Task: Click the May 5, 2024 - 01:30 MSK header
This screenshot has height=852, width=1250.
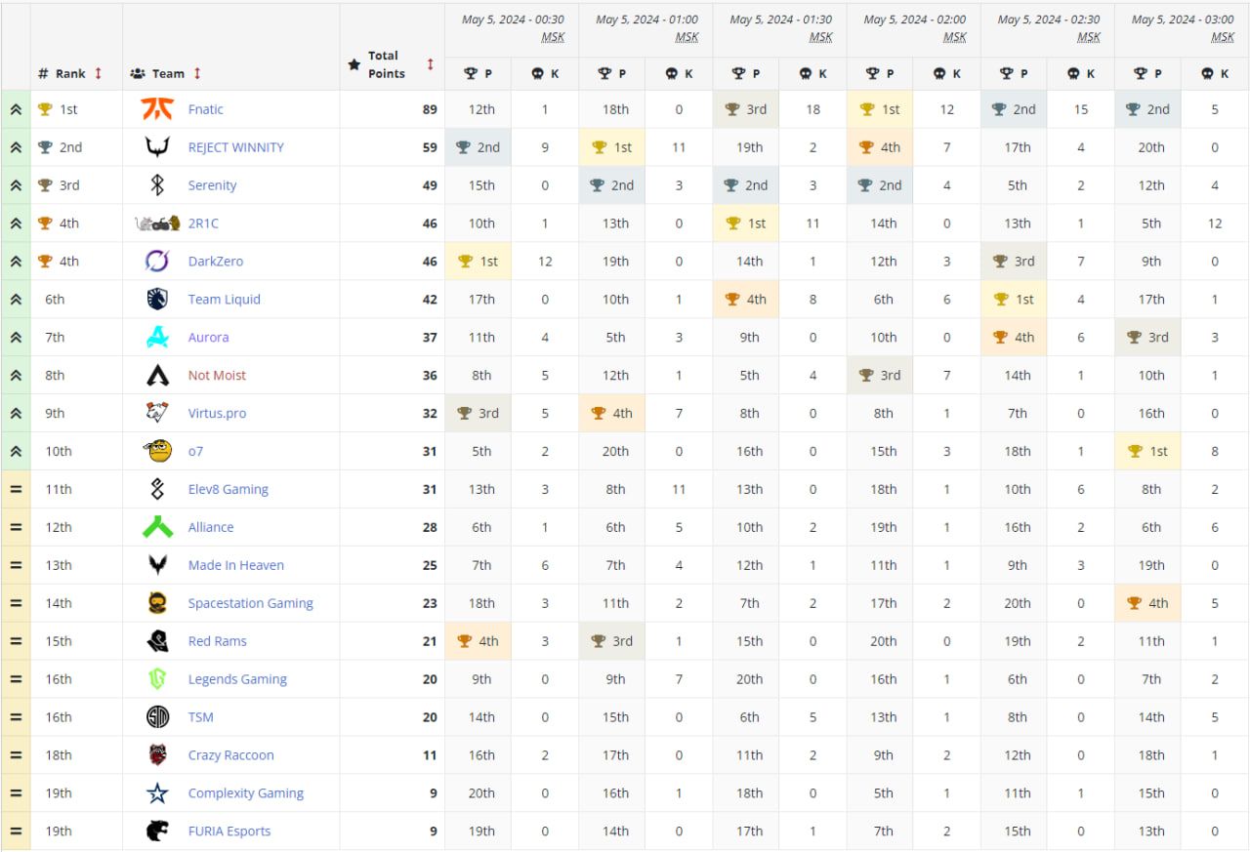Action: coord(779,28)
